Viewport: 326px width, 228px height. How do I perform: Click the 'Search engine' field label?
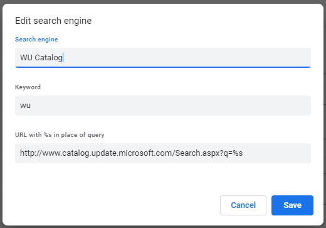pos(36,40)
